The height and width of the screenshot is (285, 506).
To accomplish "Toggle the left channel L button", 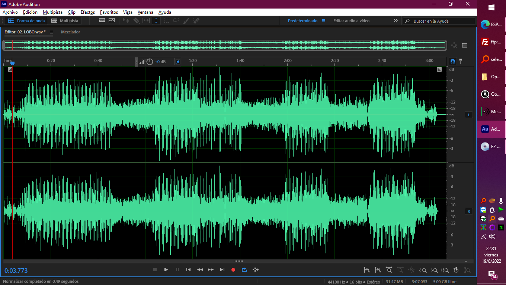I will tap(469, 115).
